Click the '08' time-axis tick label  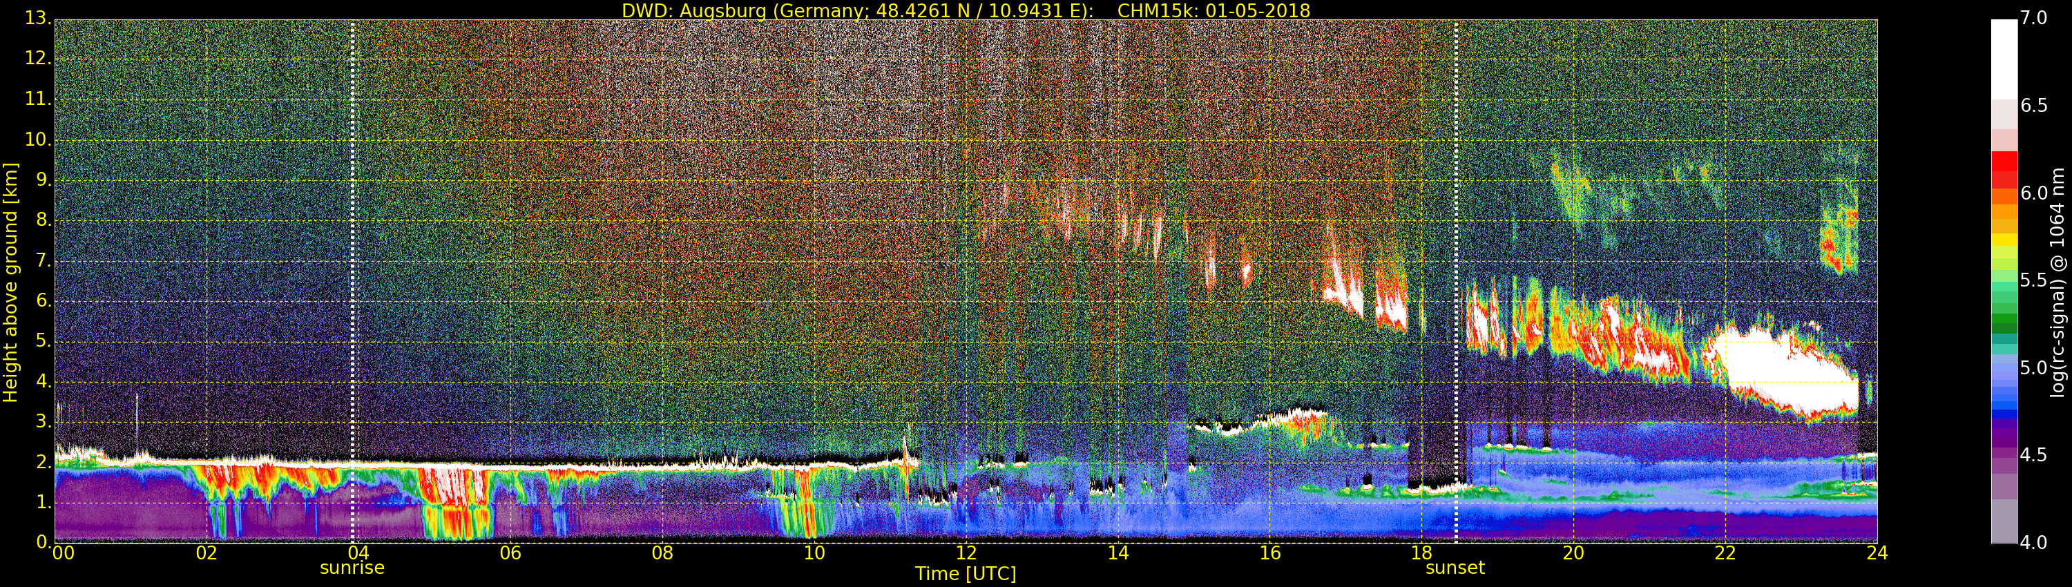pyautogui.click(x=662, y=552)
